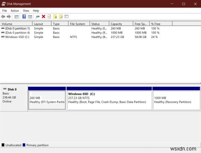
Task: Click the 260 MB capacity cell in first row
Action: pos(116,29)
